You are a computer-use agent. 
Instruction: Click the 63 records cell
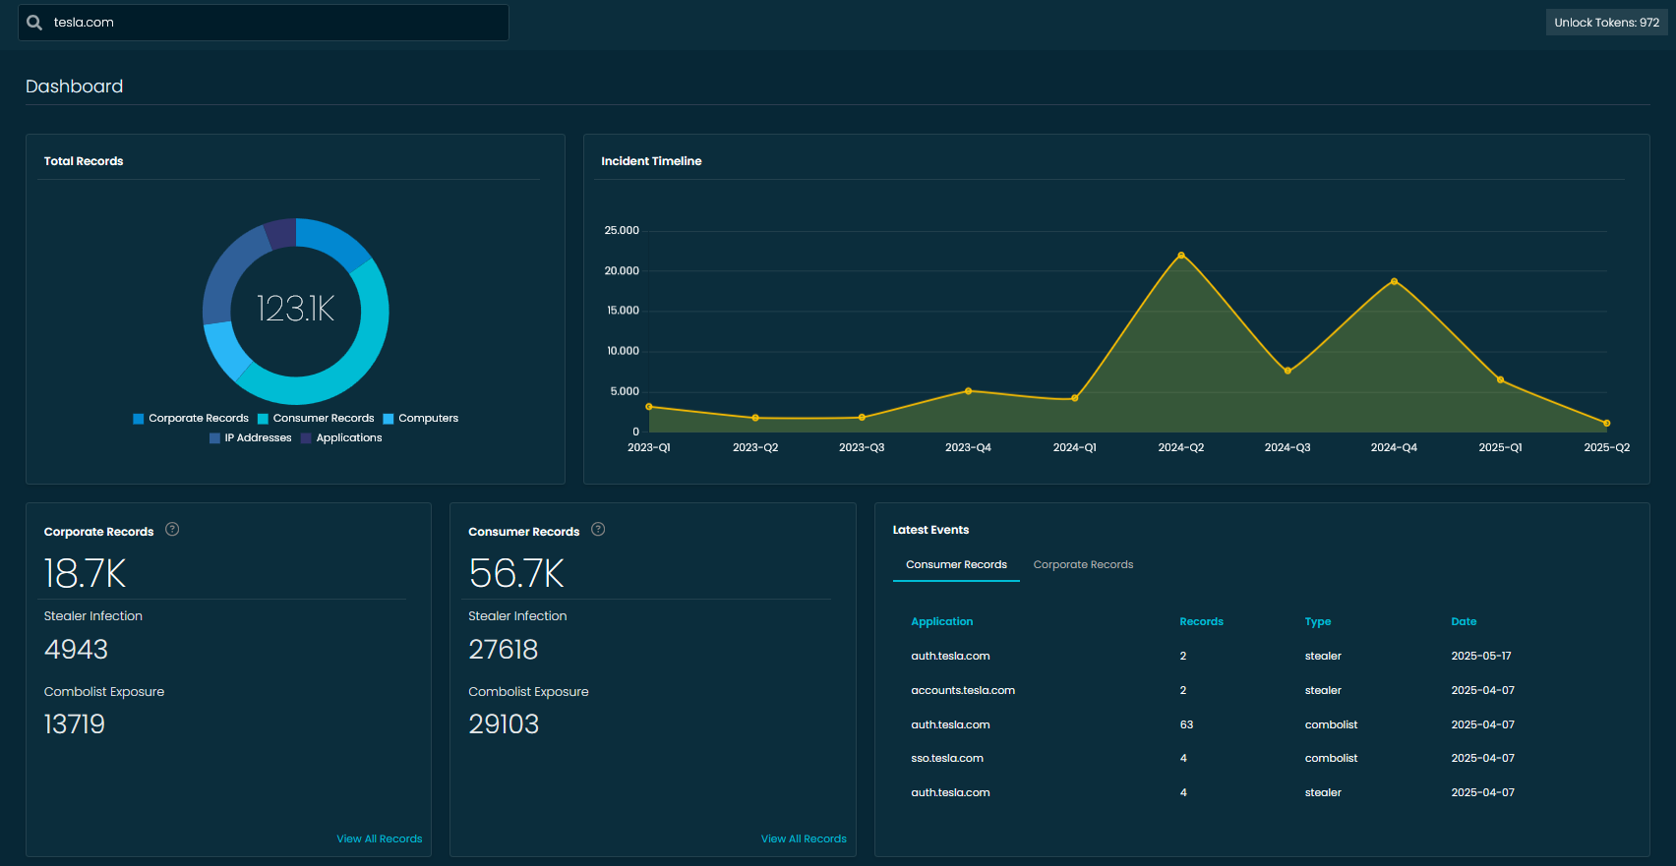coord(1186,724)
